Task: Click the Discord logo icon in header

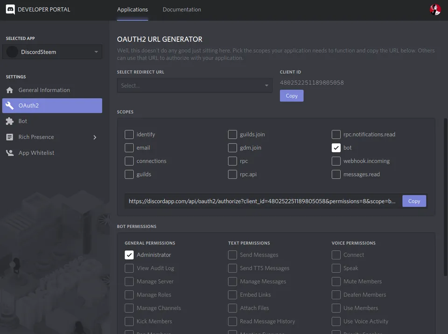Action: (x=10, y=9)
